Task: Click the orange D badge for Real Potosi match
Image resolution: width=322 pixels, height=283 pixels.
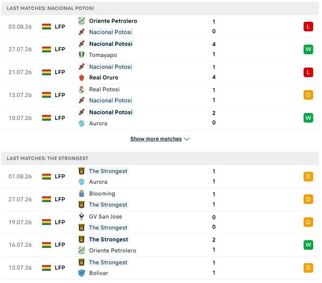Action: [x=308, y=95]
